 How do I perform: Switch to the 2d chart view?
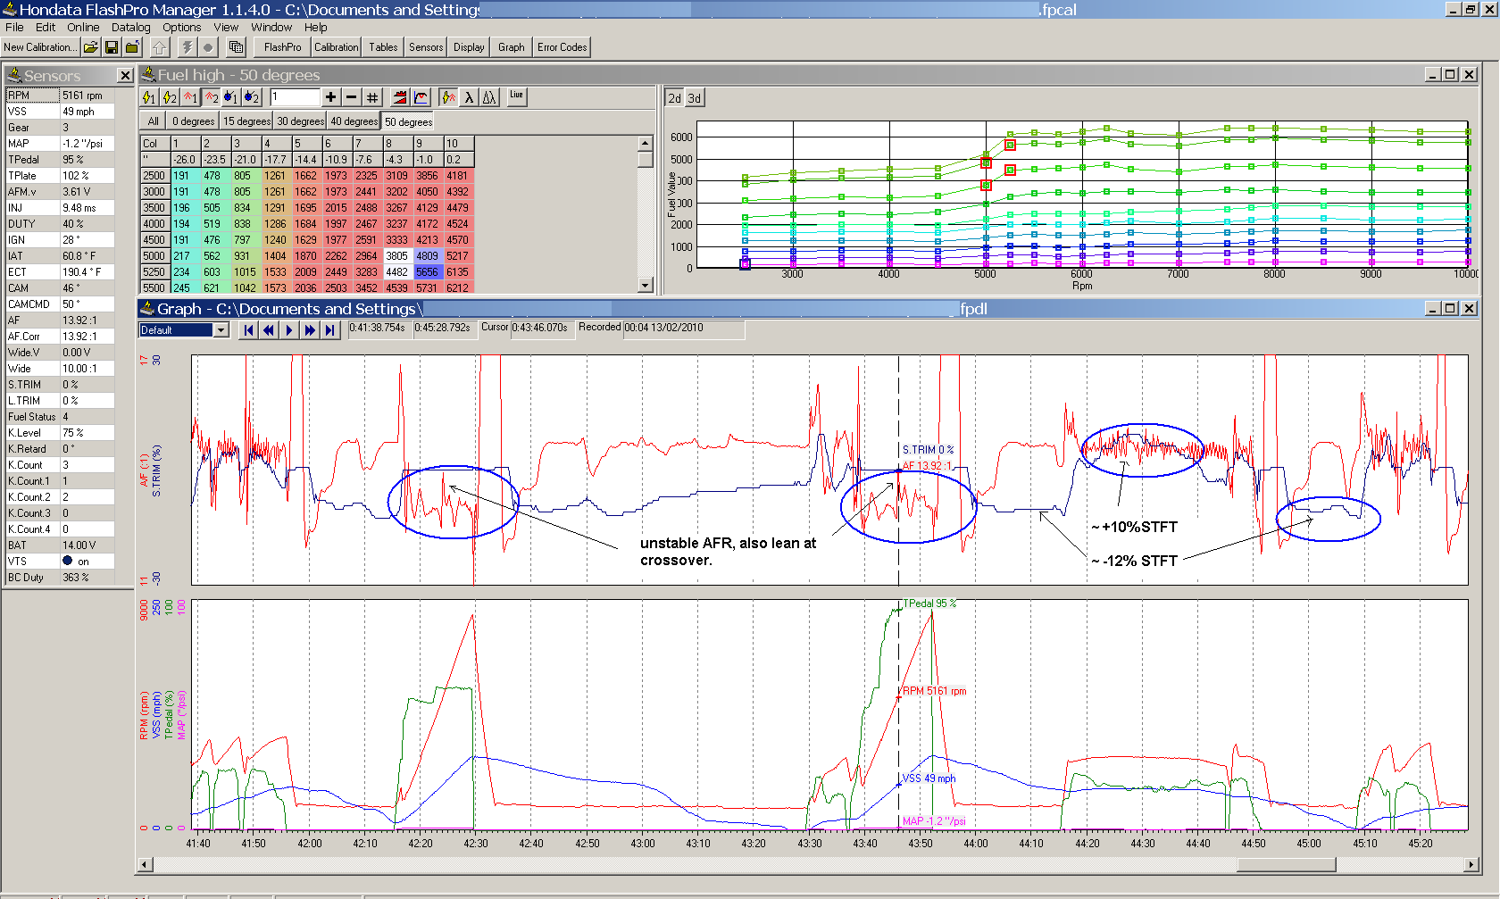coord(675,98)
